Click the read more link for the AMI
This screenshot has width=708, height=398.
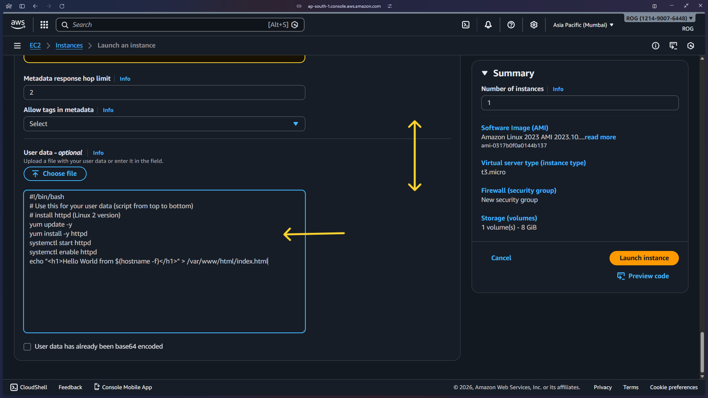[x=600, y=137]
